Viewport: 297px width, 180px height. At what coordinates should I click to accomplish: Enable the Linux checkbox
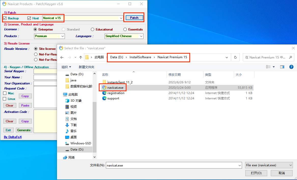tap(5, 99)
